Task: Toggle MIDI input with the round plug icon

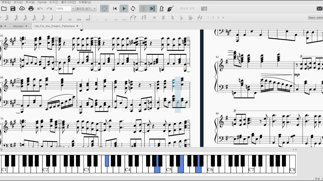Action: tap(104, 9)
